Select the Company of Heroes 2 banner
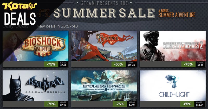The width and height of the screenshot is (208, 109). click(x=173, y=46)
